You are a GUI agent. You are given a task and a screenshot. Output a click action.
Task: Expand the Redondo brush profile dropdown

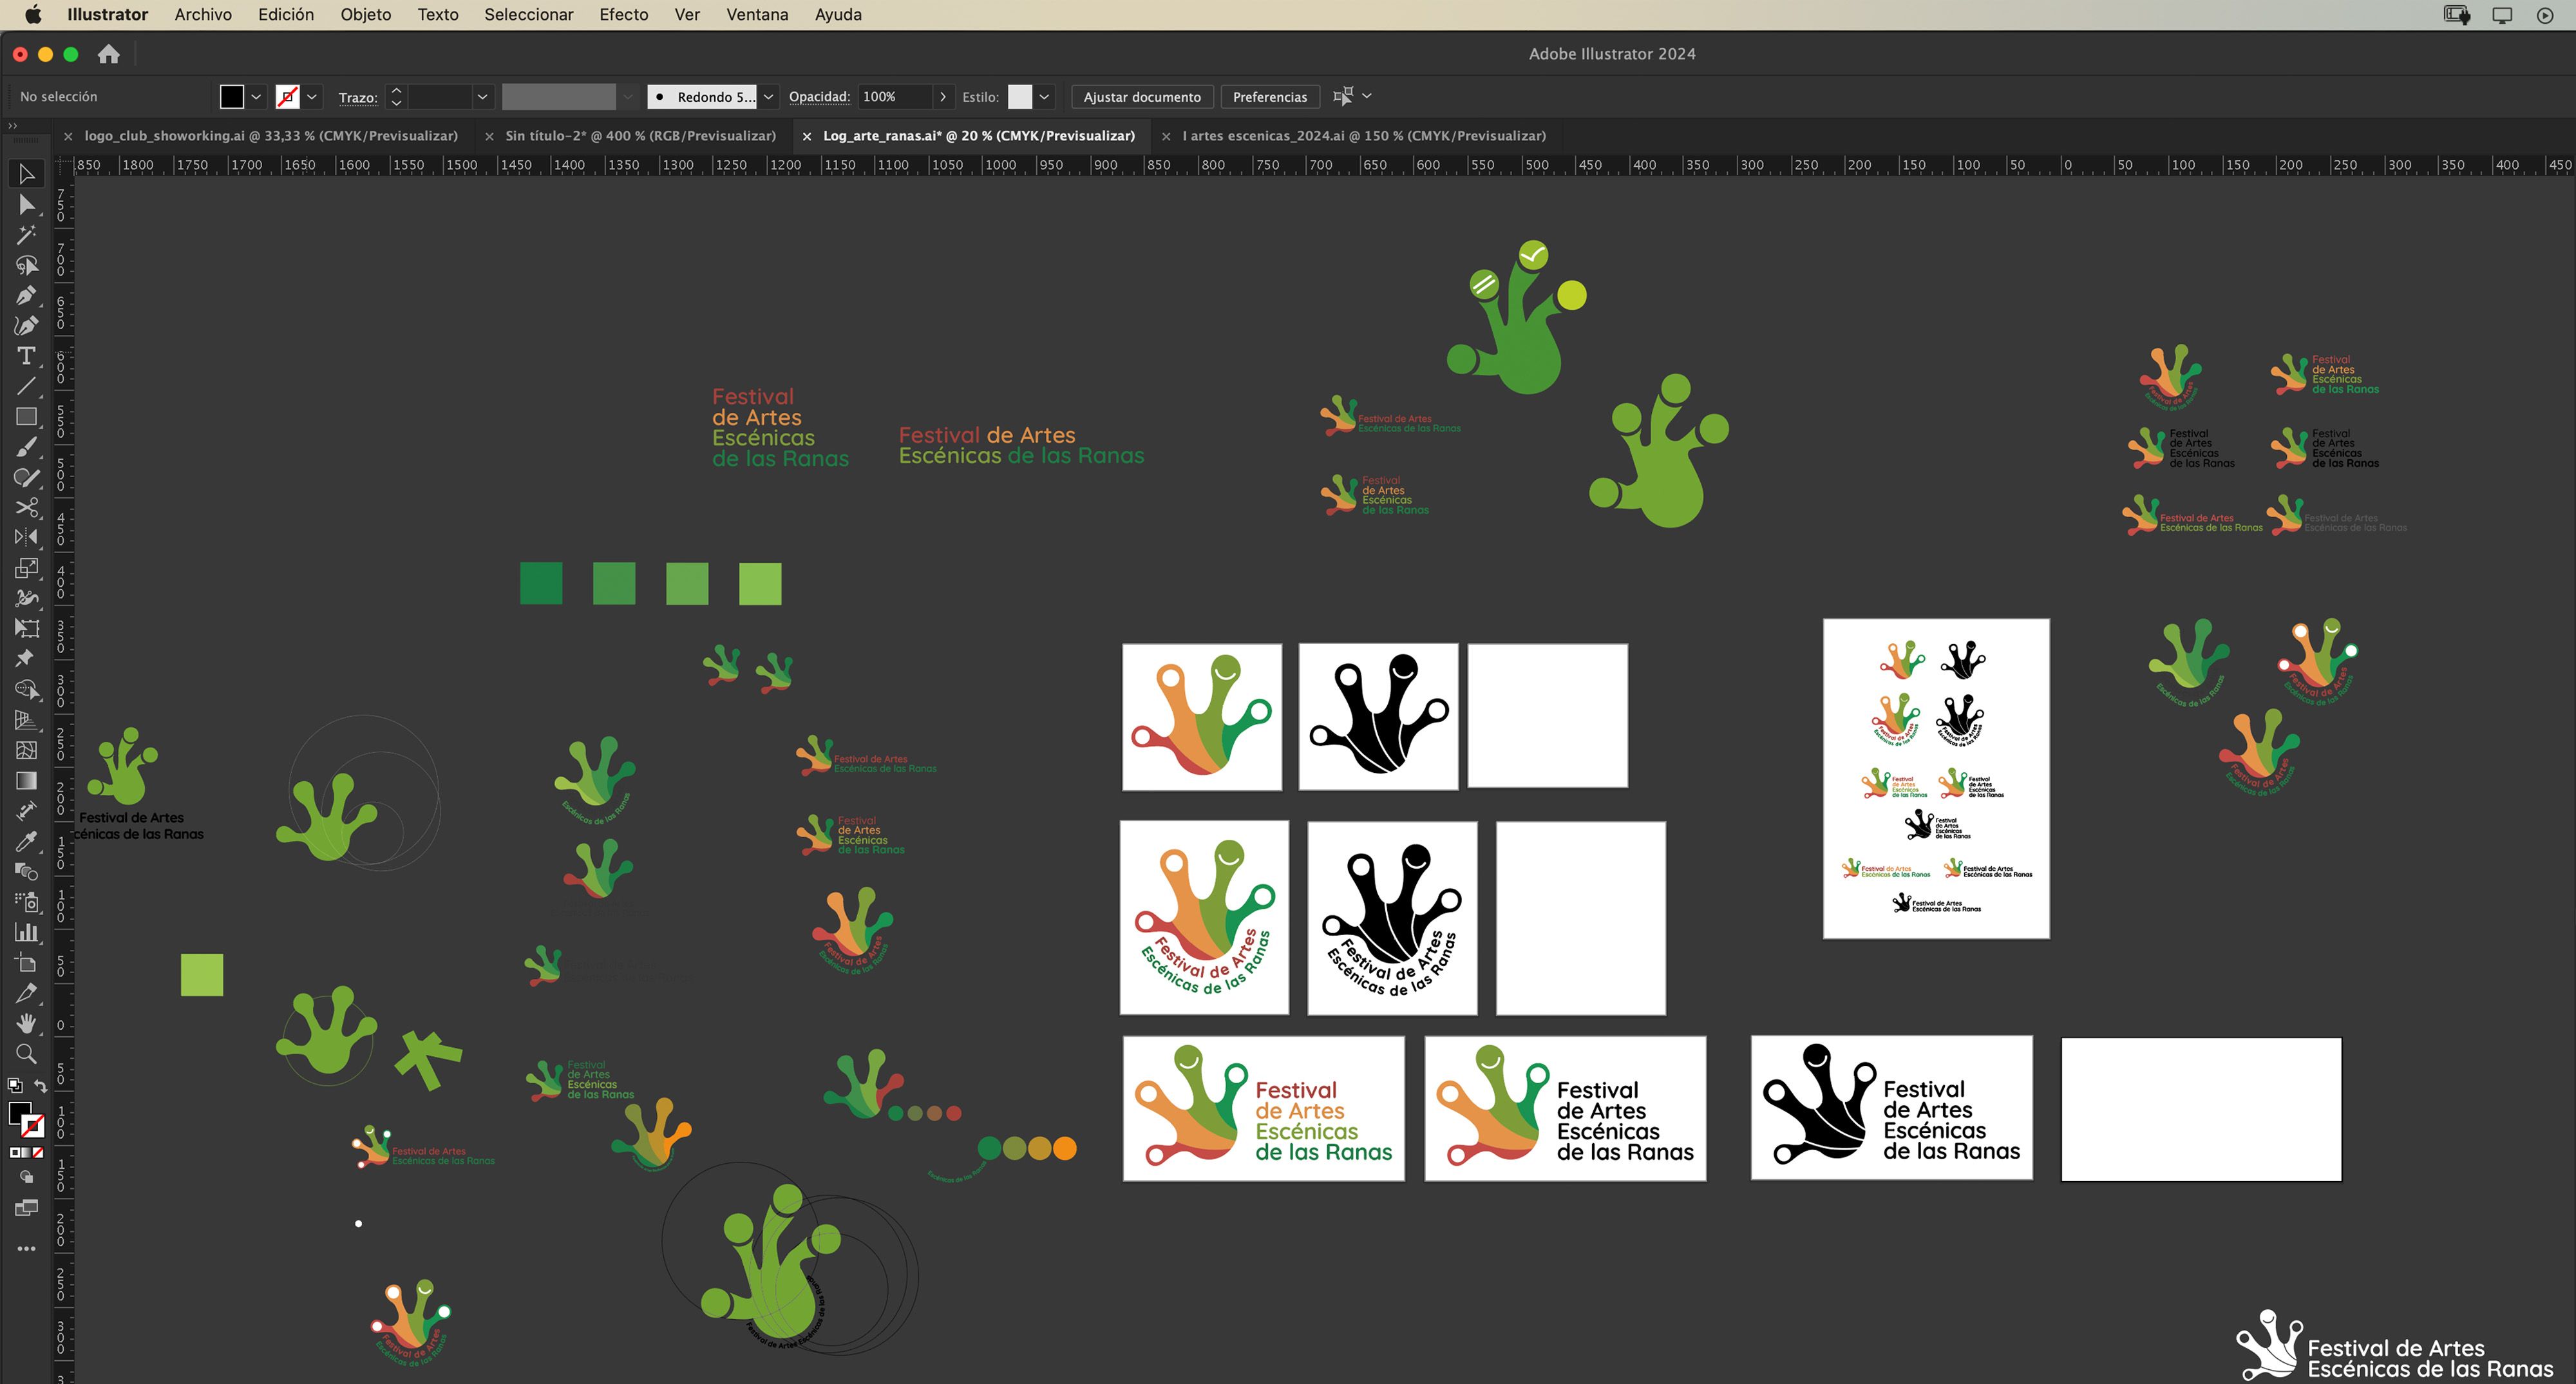[x=768, y=97]
